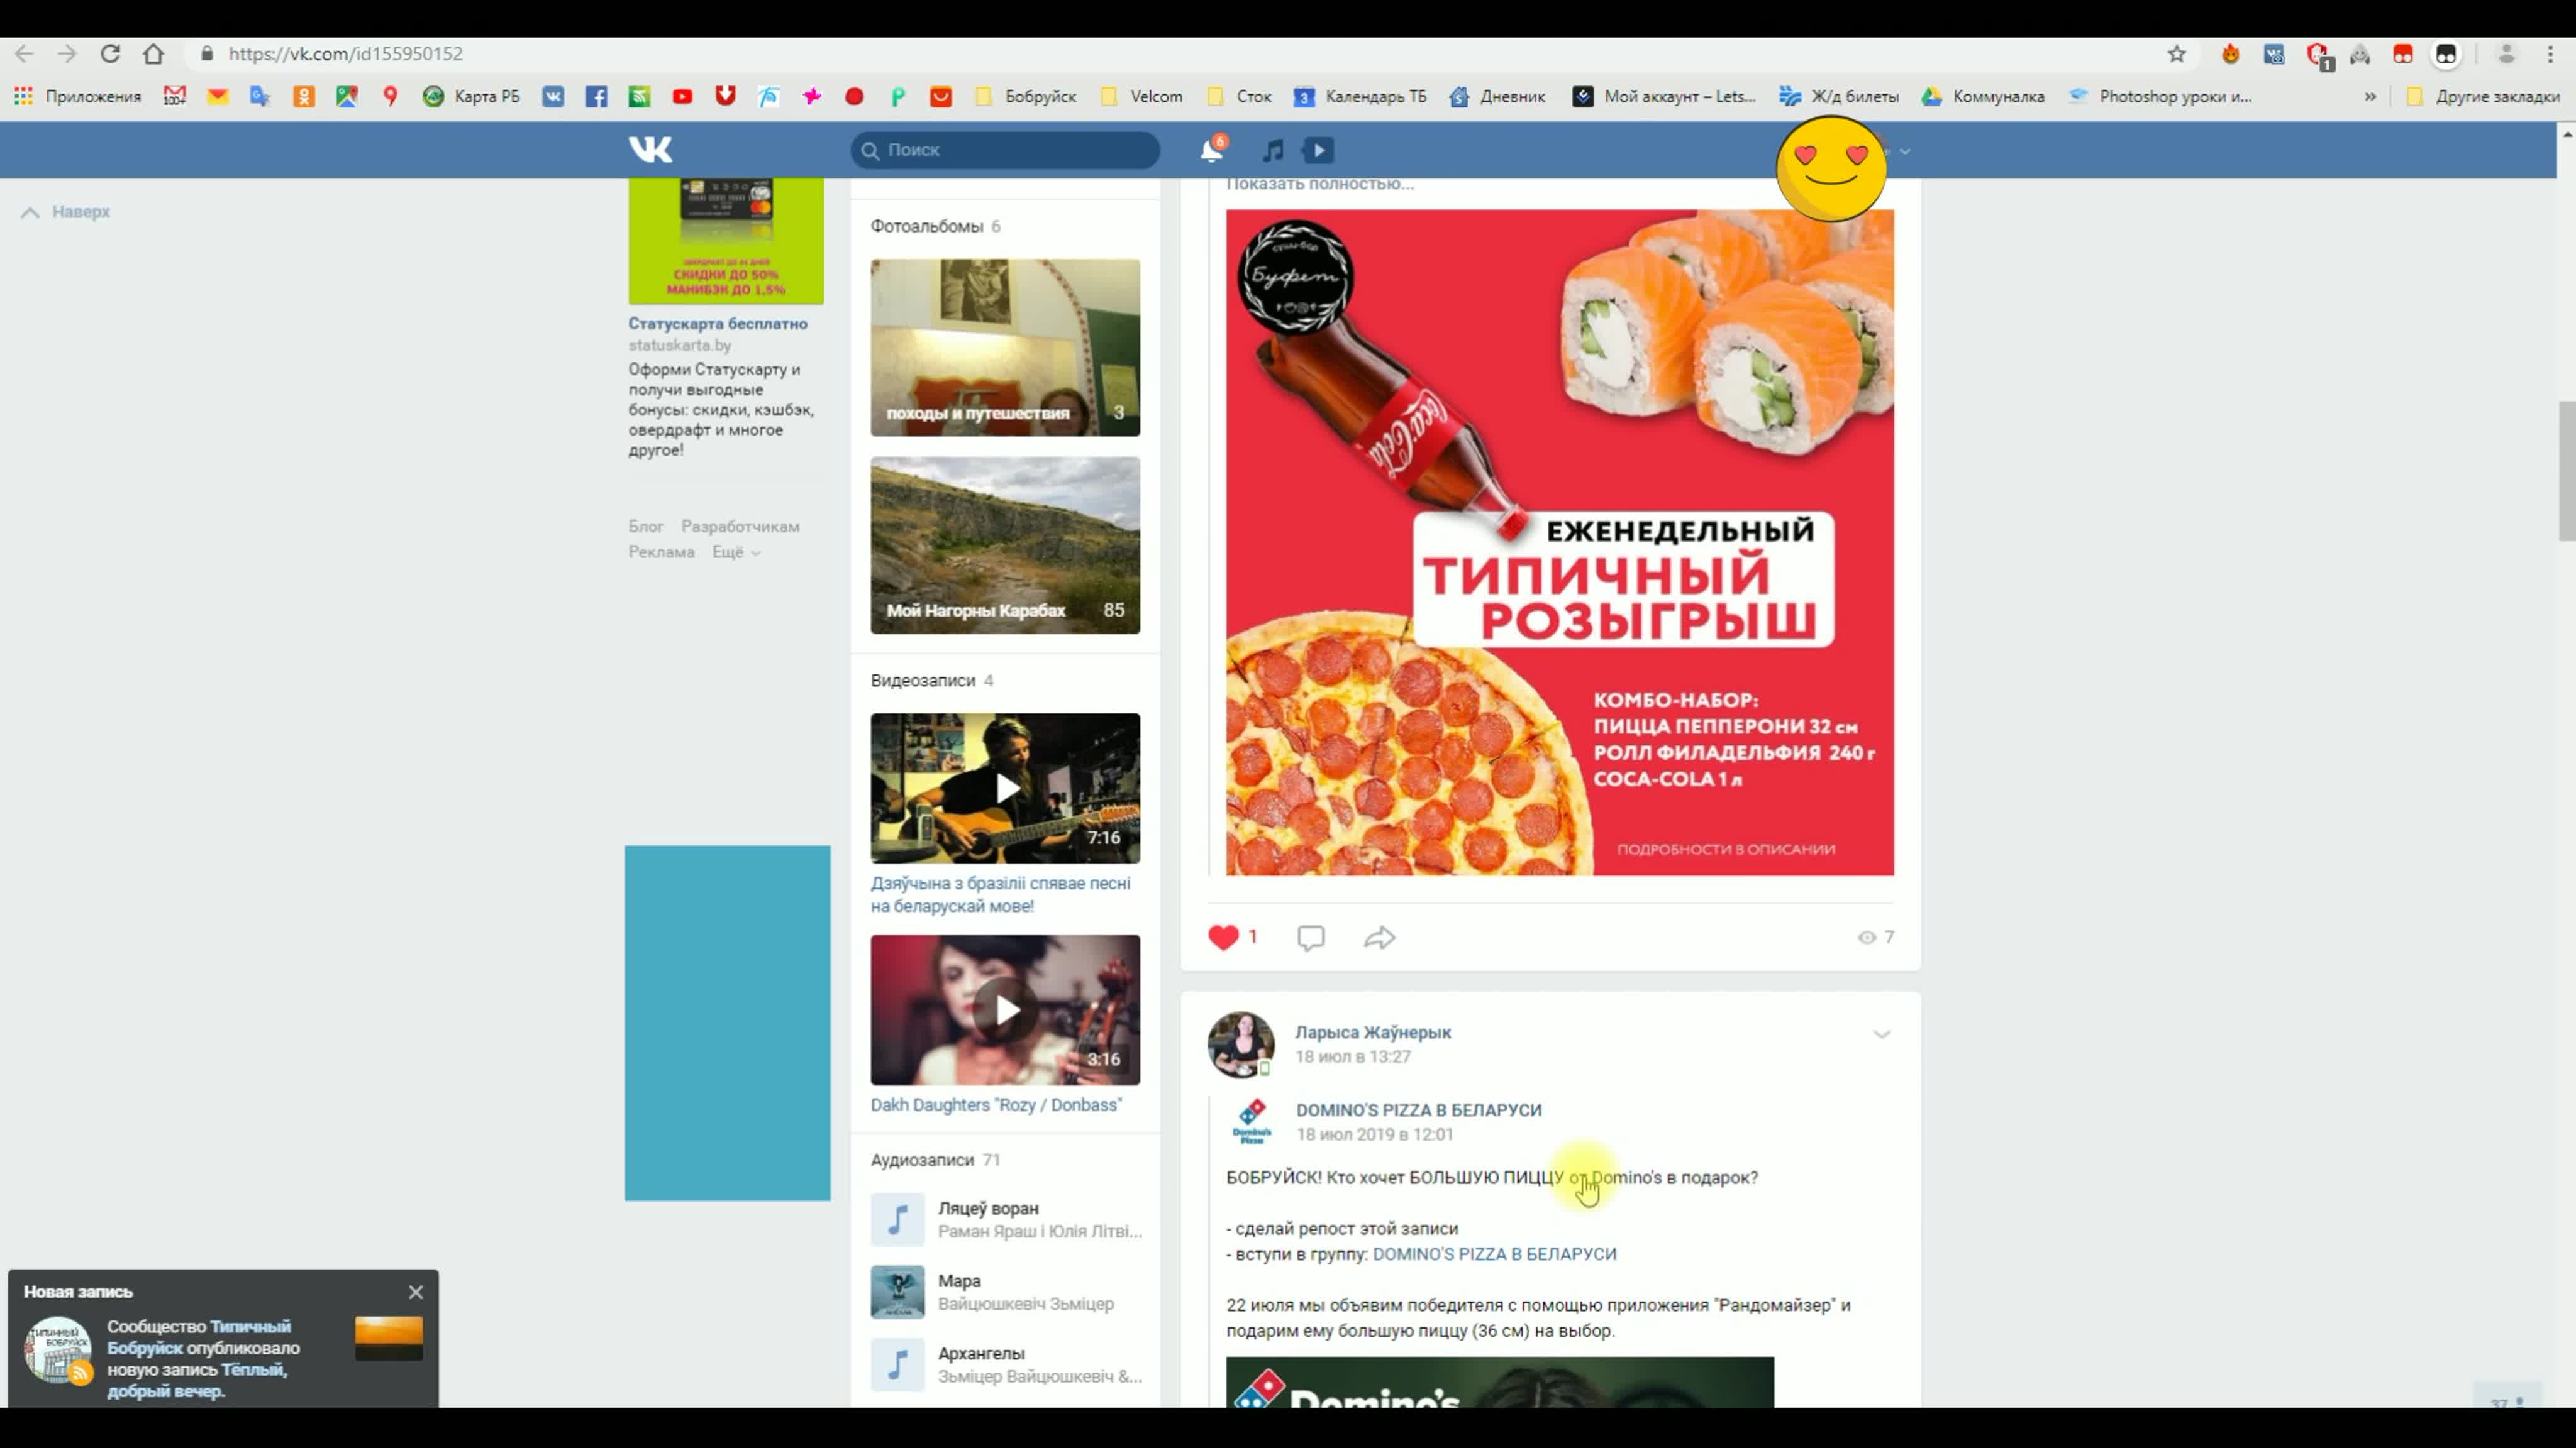Play the 7:16 guitar video thumbnail
The width and height of the screenshot is (2576, 1448).
(1005, 789)
